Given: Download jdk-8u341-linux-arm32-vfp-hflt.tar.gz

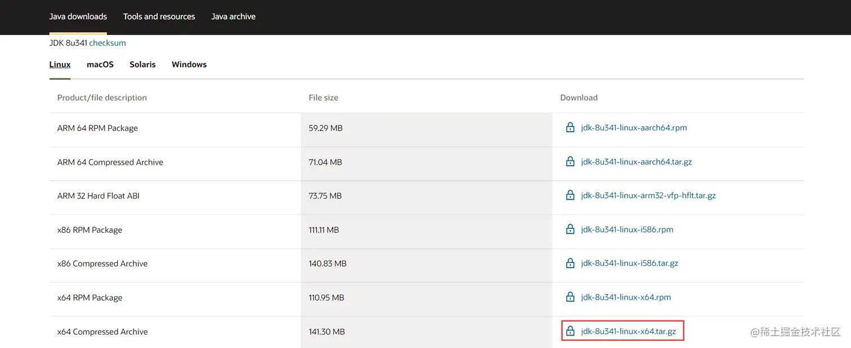Looking at the screenshot, I should tap(648, 196).
